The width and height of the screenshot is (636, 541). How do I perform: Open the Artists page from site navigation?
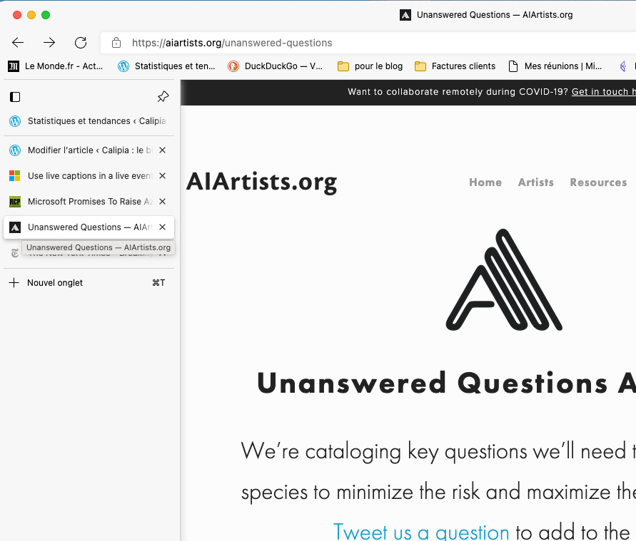pyautogui.click(x=535, y=182)
